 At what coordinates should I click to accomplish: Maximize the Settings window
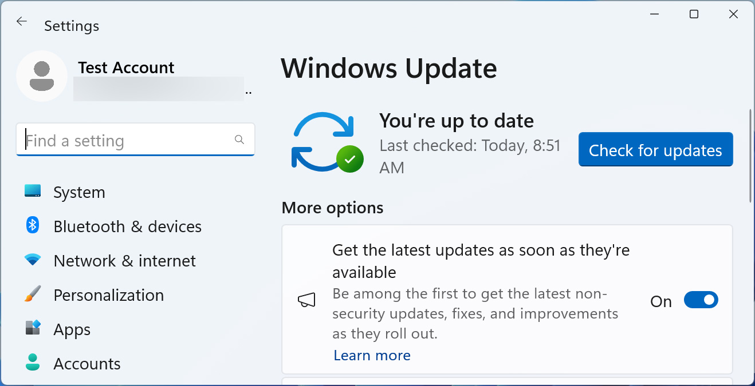click(x=694, y=14)
